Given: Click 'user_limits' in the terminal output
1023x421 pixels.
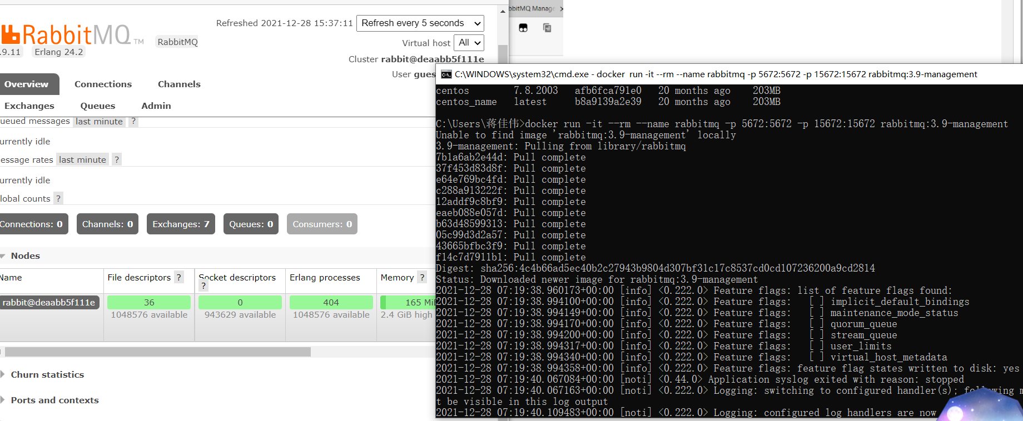Looking at the screenshot, I should [x=861, y=346].
